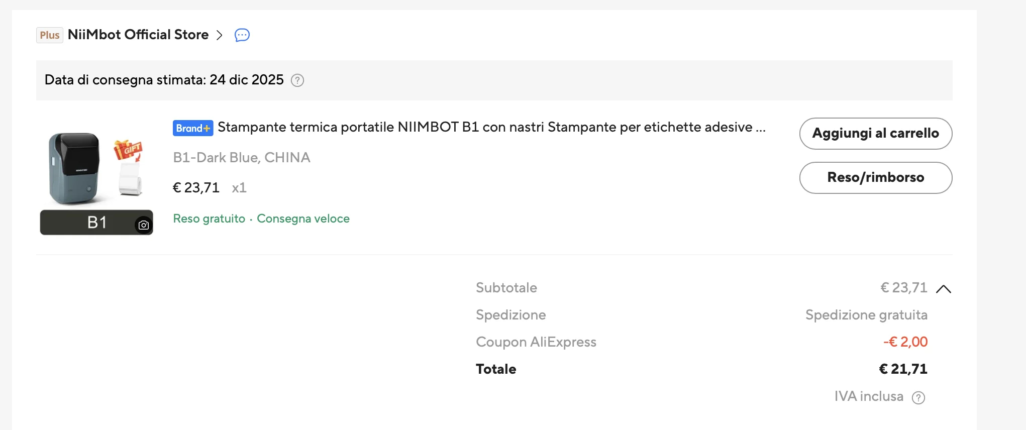Collapse the Subtotale price breakdown
Screen dimensions: 1026x430
pos(944,289)
